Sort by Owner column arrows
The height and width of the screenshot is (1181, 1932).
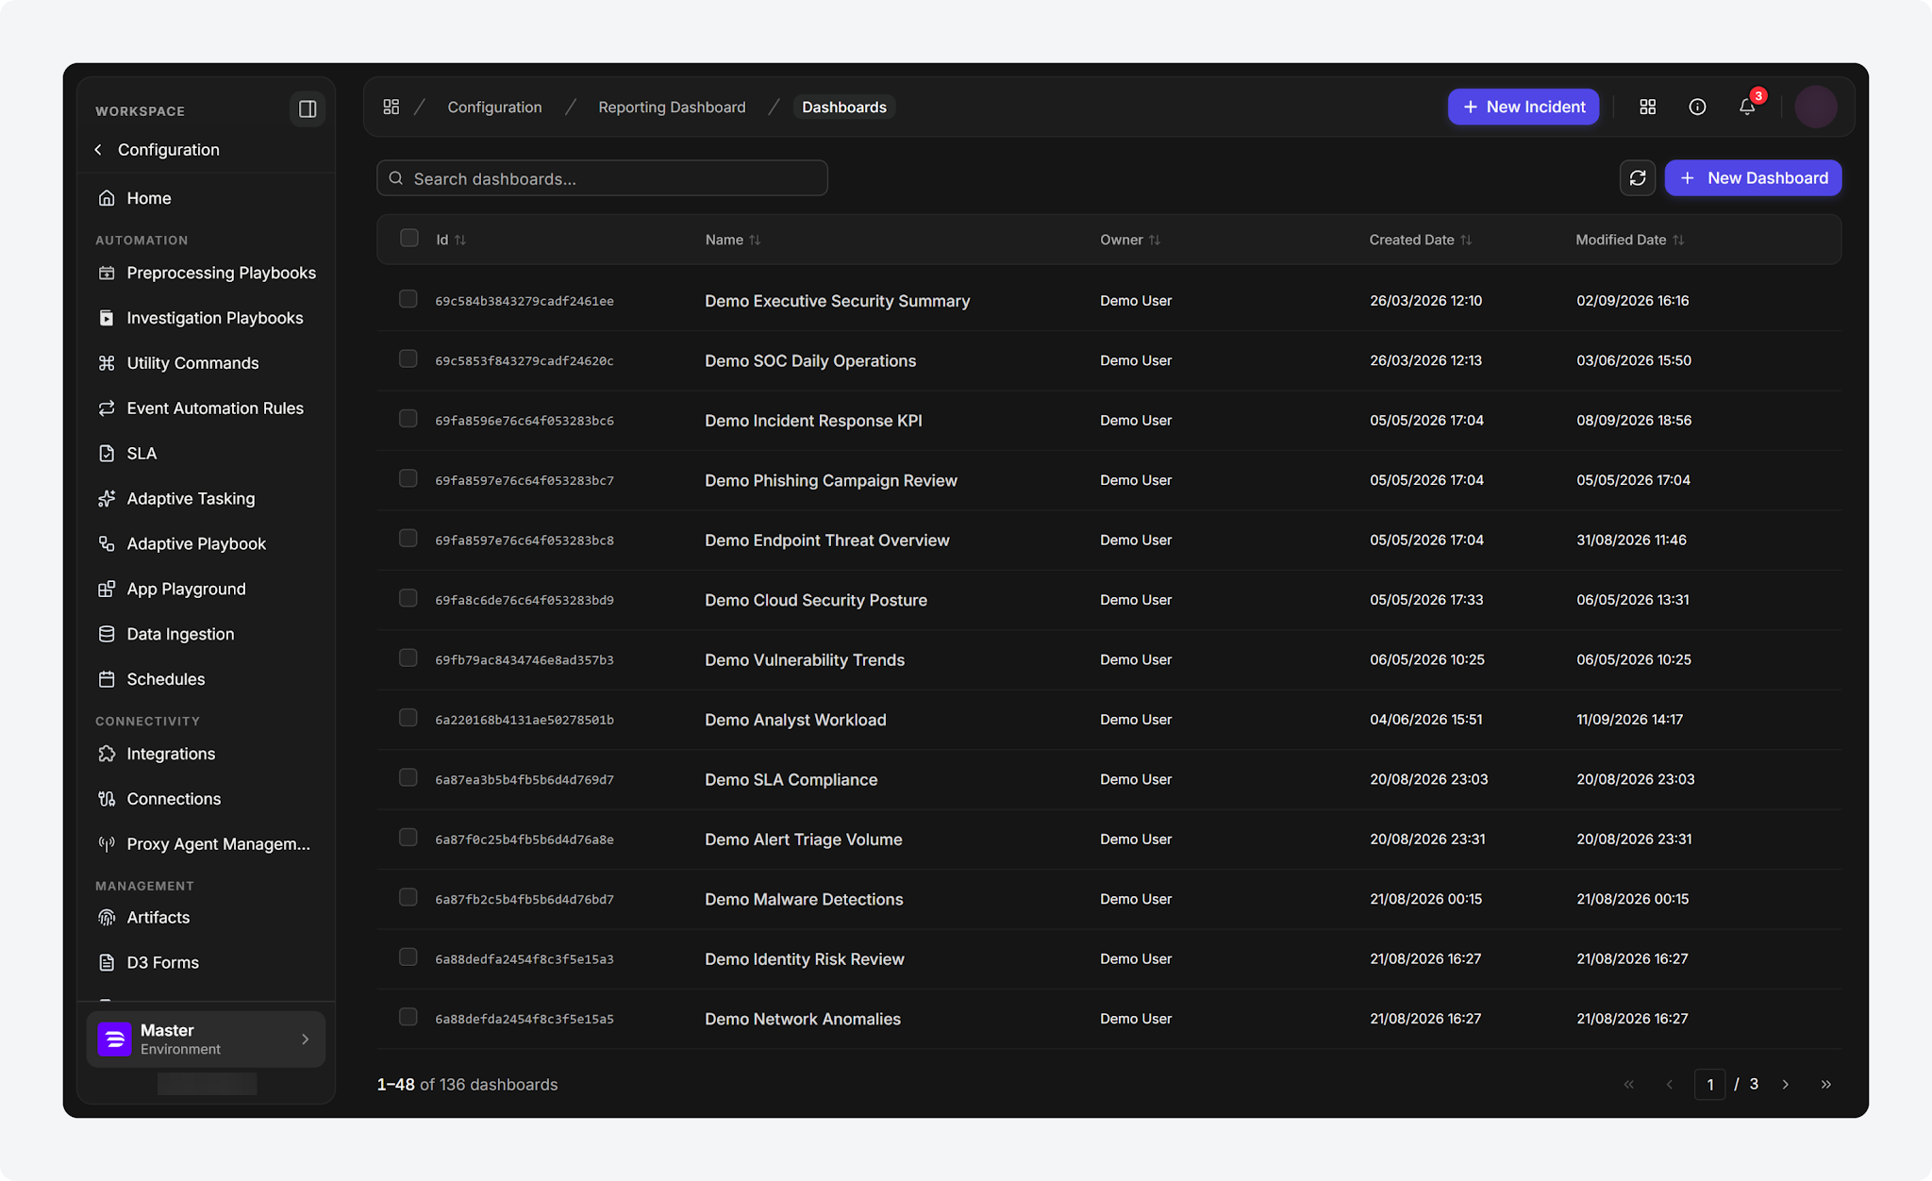click(1155, 240)
